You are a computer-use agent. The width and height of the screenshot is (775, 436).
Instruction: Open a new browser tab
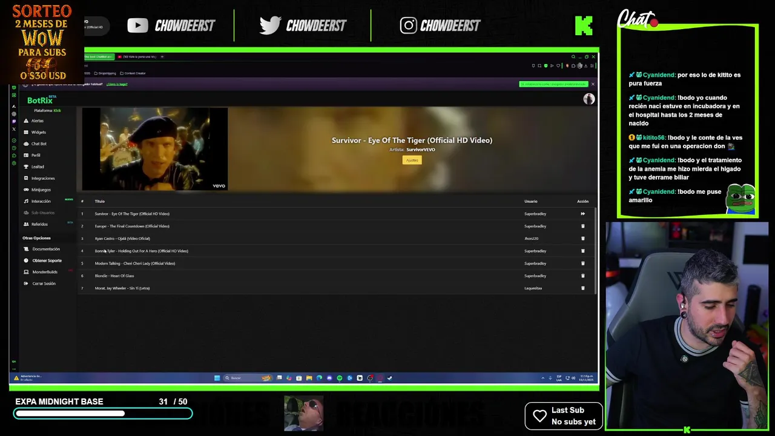point(162,56)
